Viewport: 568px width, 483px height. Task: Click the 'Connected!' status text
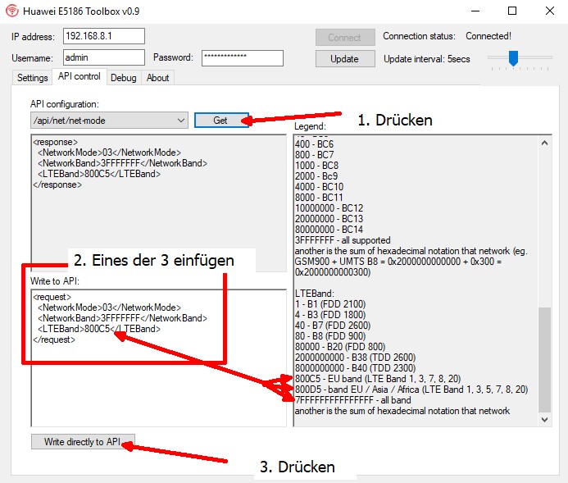click(x=488, y=36)
